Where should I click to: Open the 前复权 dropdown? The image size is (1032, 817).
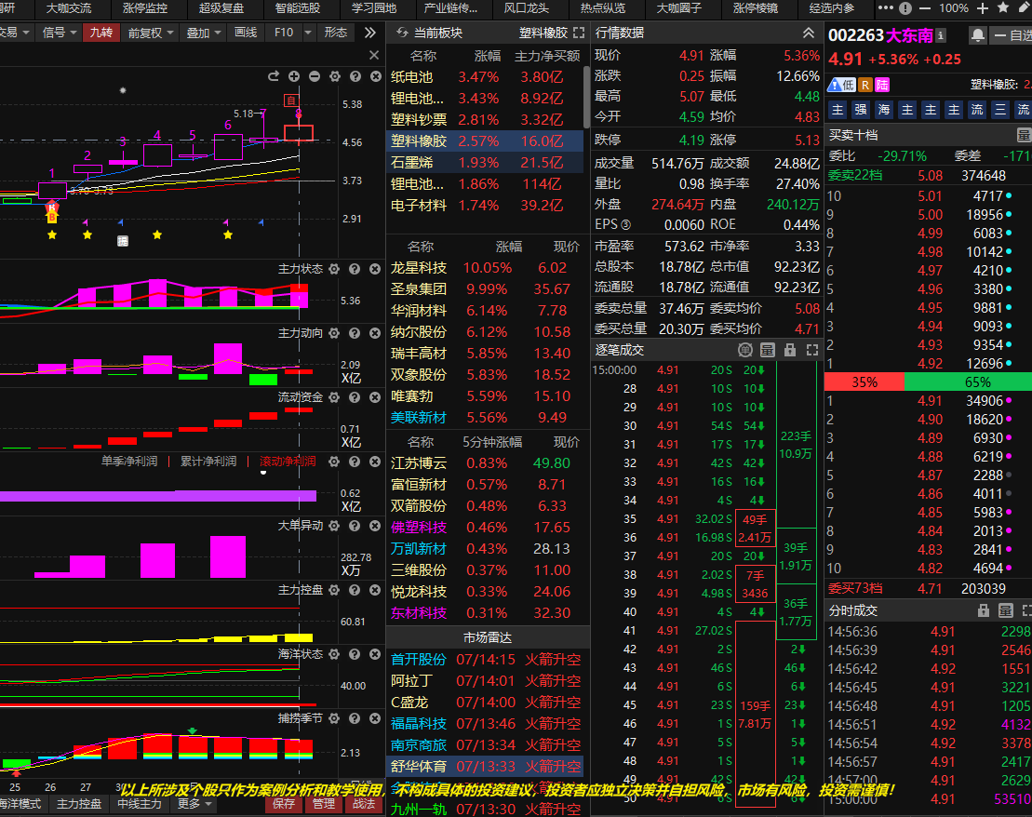151,32
